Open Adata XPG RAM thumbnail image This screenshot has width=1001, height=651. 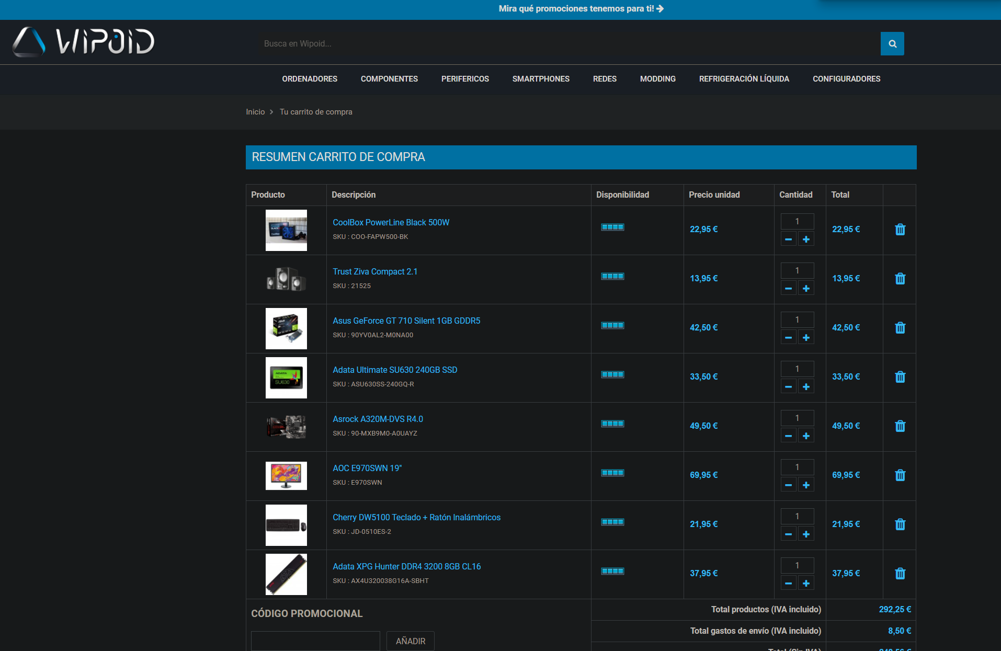(x=286, y=574)
